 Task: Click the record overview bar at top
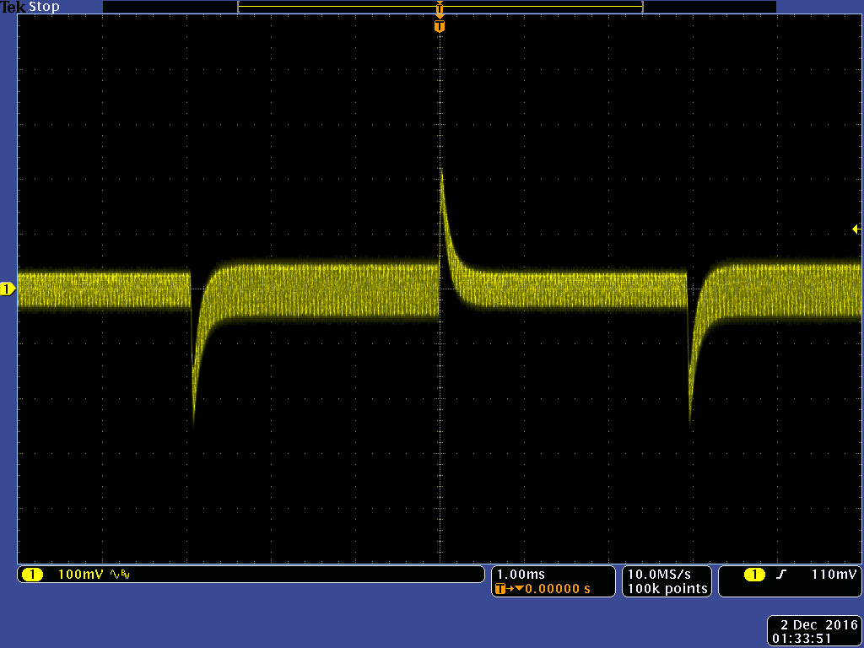(440, 7)
